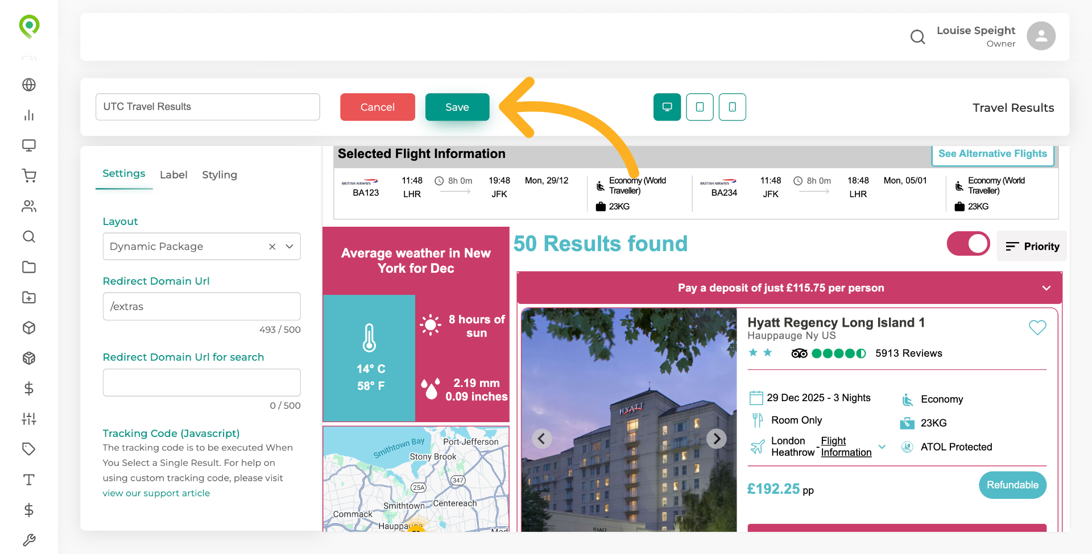Switch to mobile preview icon
Screen dimensions: 1092x554
pyautogui.click(x=733, y=107)
